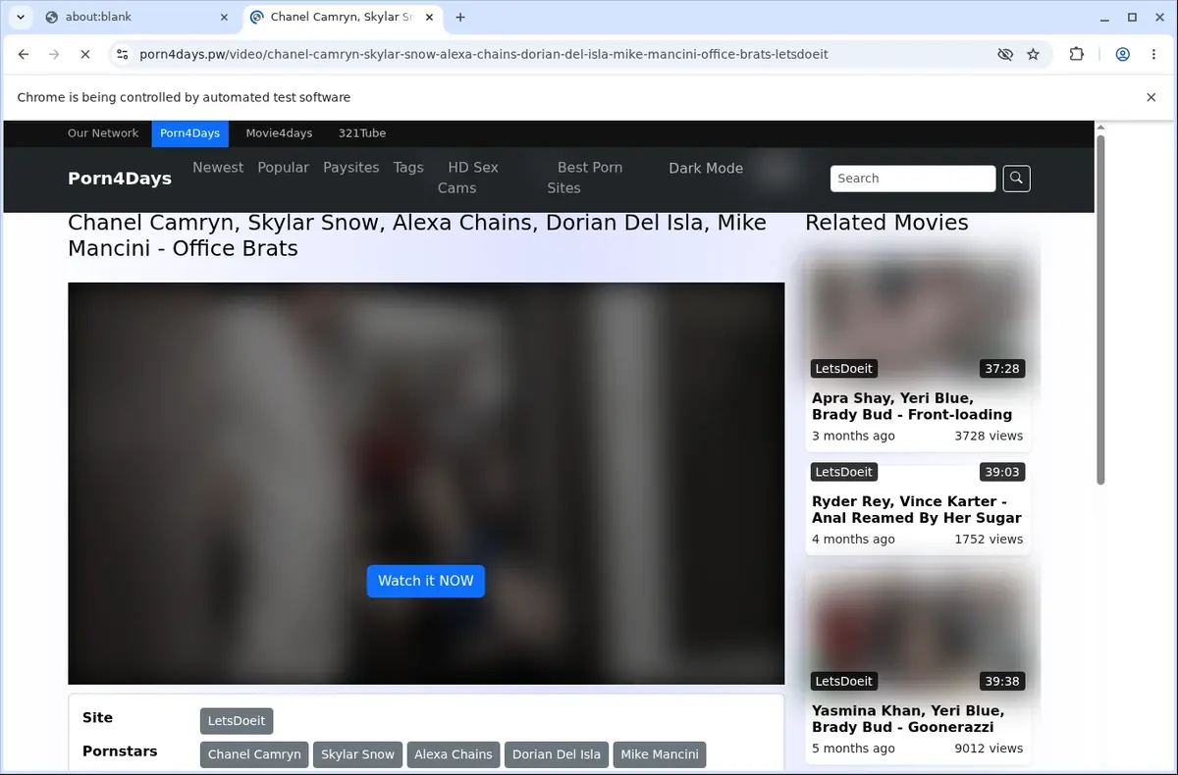Screen dimensions: 1178x775
Task: Click the Our Network label
Action: (x=103, y=133)
